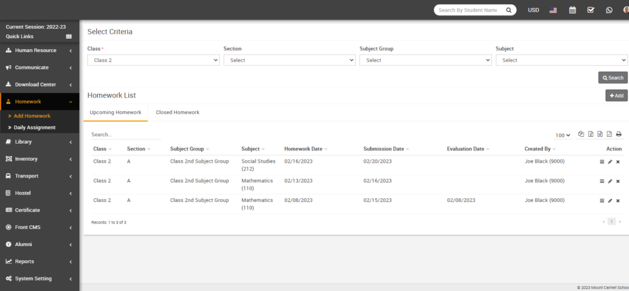Image resolution: width=629 pixels, height=291 pixels.
Task: Edit the 02/08/2023 Mathematics homework
Action: (610, 200)
